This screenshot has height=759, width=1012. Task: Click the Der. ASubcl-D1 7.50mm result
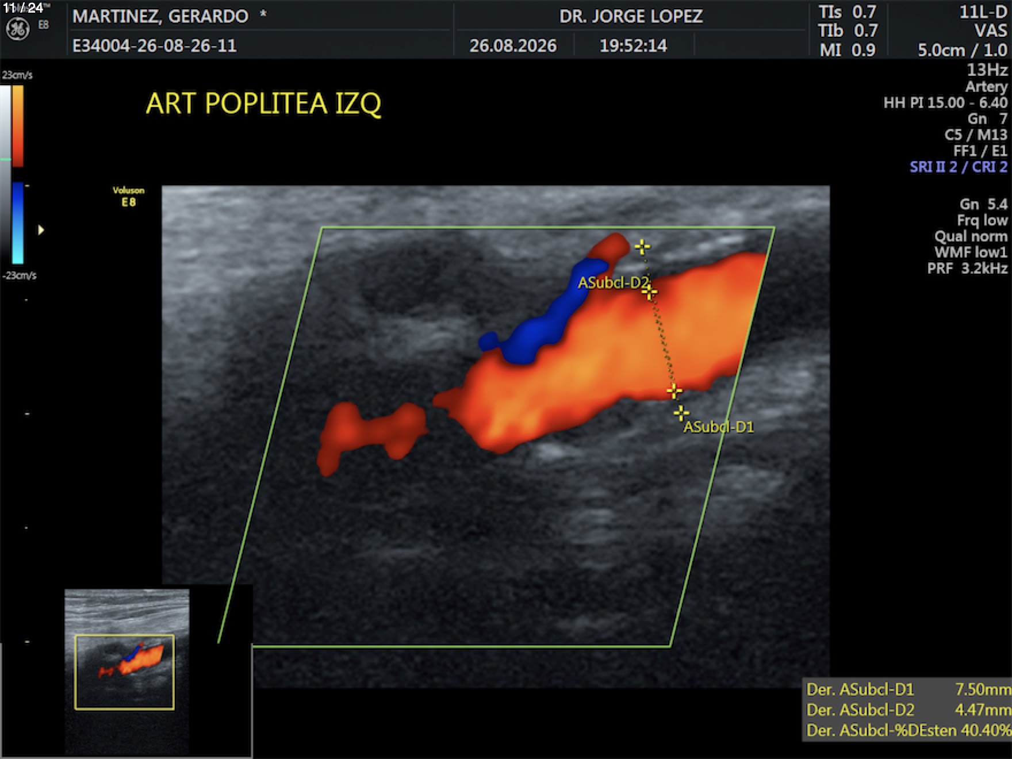(x=907, y=689)
